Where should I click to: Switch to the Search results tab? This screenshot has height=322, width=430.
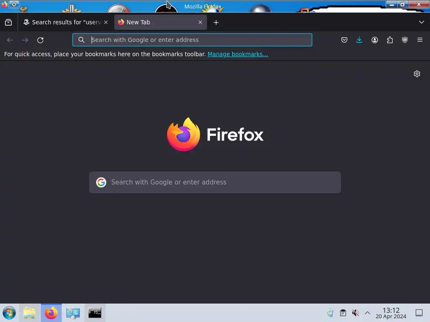[65, 22]
